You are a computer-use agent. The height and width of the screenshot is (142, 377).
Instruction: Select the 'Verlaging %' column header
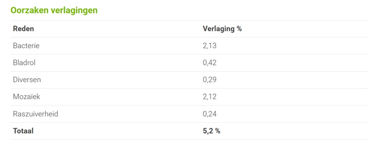pyautogui.click(x=222, y=29)
